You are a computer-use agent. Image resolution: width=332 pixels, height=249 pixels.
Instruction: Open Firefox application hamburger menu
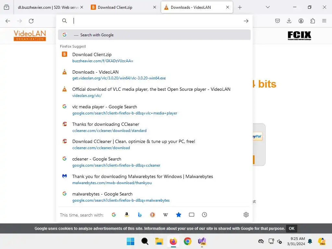click(324, 21)
